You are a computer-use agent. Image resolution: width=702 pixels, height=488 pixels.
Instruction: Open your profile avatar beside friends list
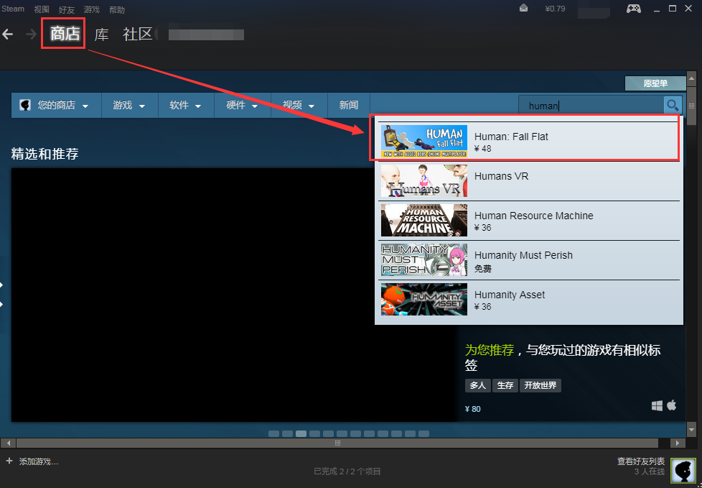click(x=683, y=471)
